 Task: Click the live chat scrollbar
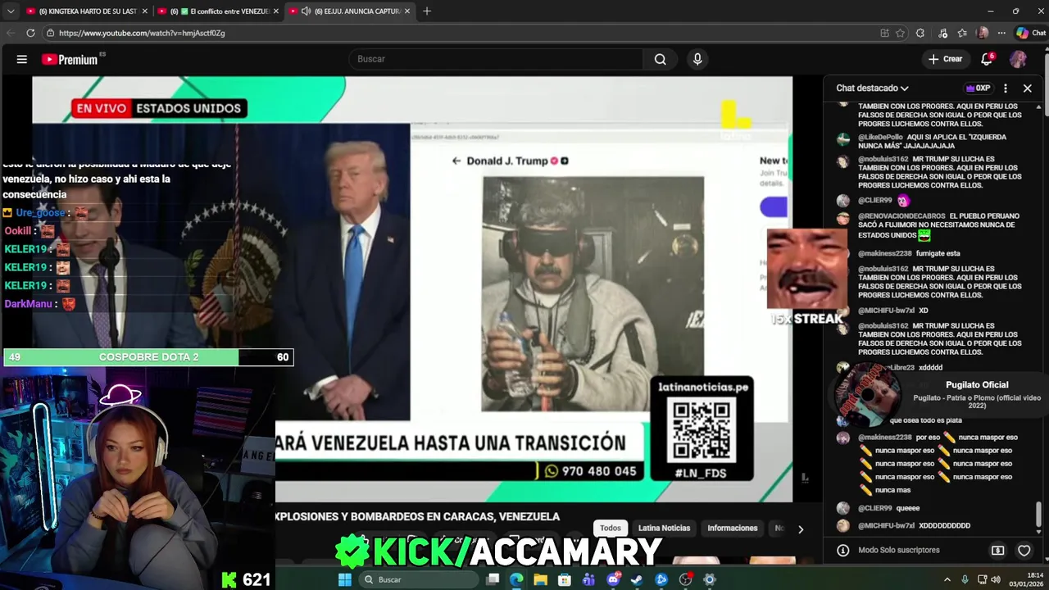(1038, 514)
